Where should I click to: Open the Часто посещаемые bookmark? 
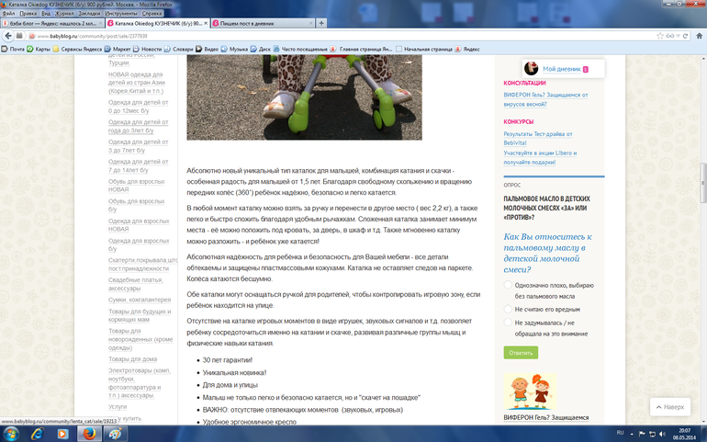tap(300, 49)
